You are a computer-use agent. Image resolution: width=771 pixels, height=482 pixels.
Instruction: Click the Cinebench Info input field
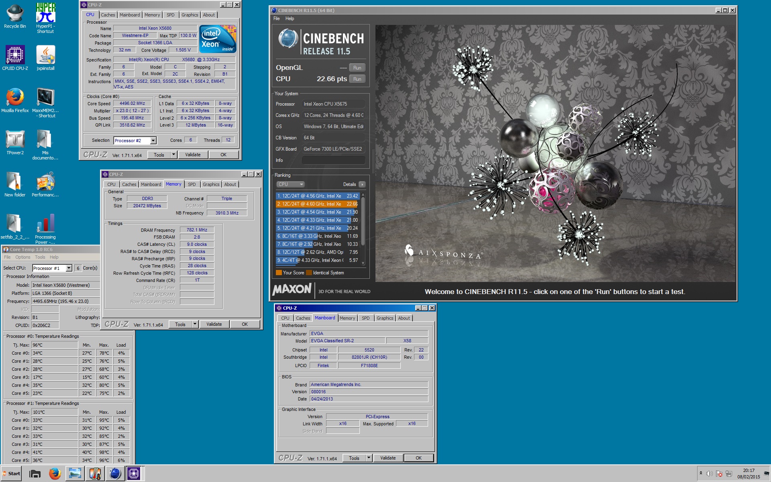click(333, 160)
